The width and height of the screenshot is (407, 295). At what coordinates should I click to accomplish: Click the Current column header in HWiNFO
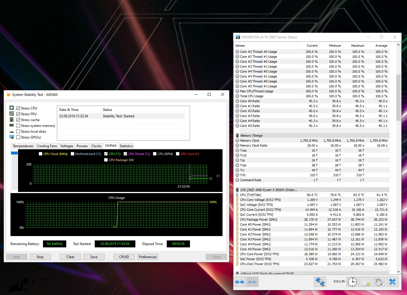click(309, 46)
